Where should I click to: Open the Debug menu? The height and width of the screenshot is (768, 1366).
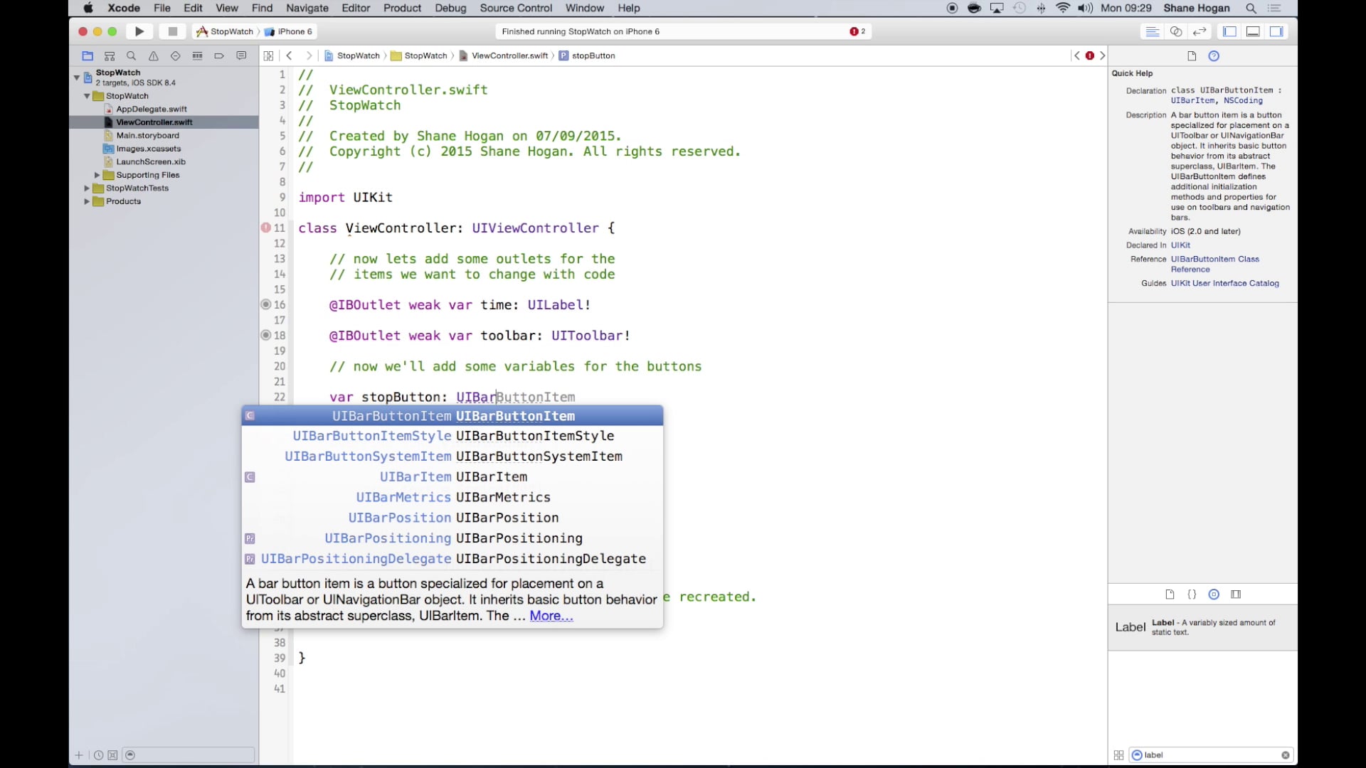click(450, 8)
